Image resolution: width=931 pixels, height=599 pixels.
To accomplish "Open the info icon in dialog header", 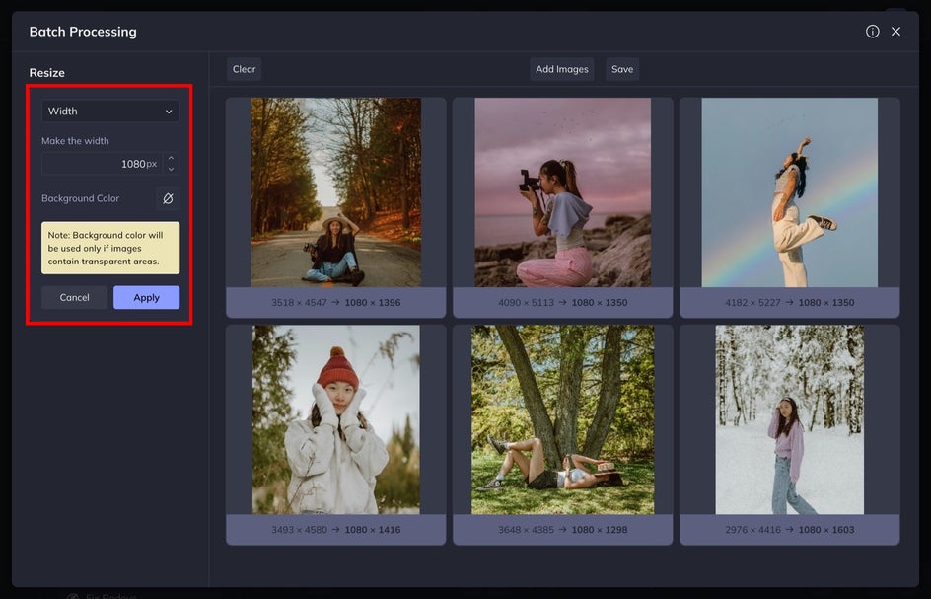I will point(872,32).
